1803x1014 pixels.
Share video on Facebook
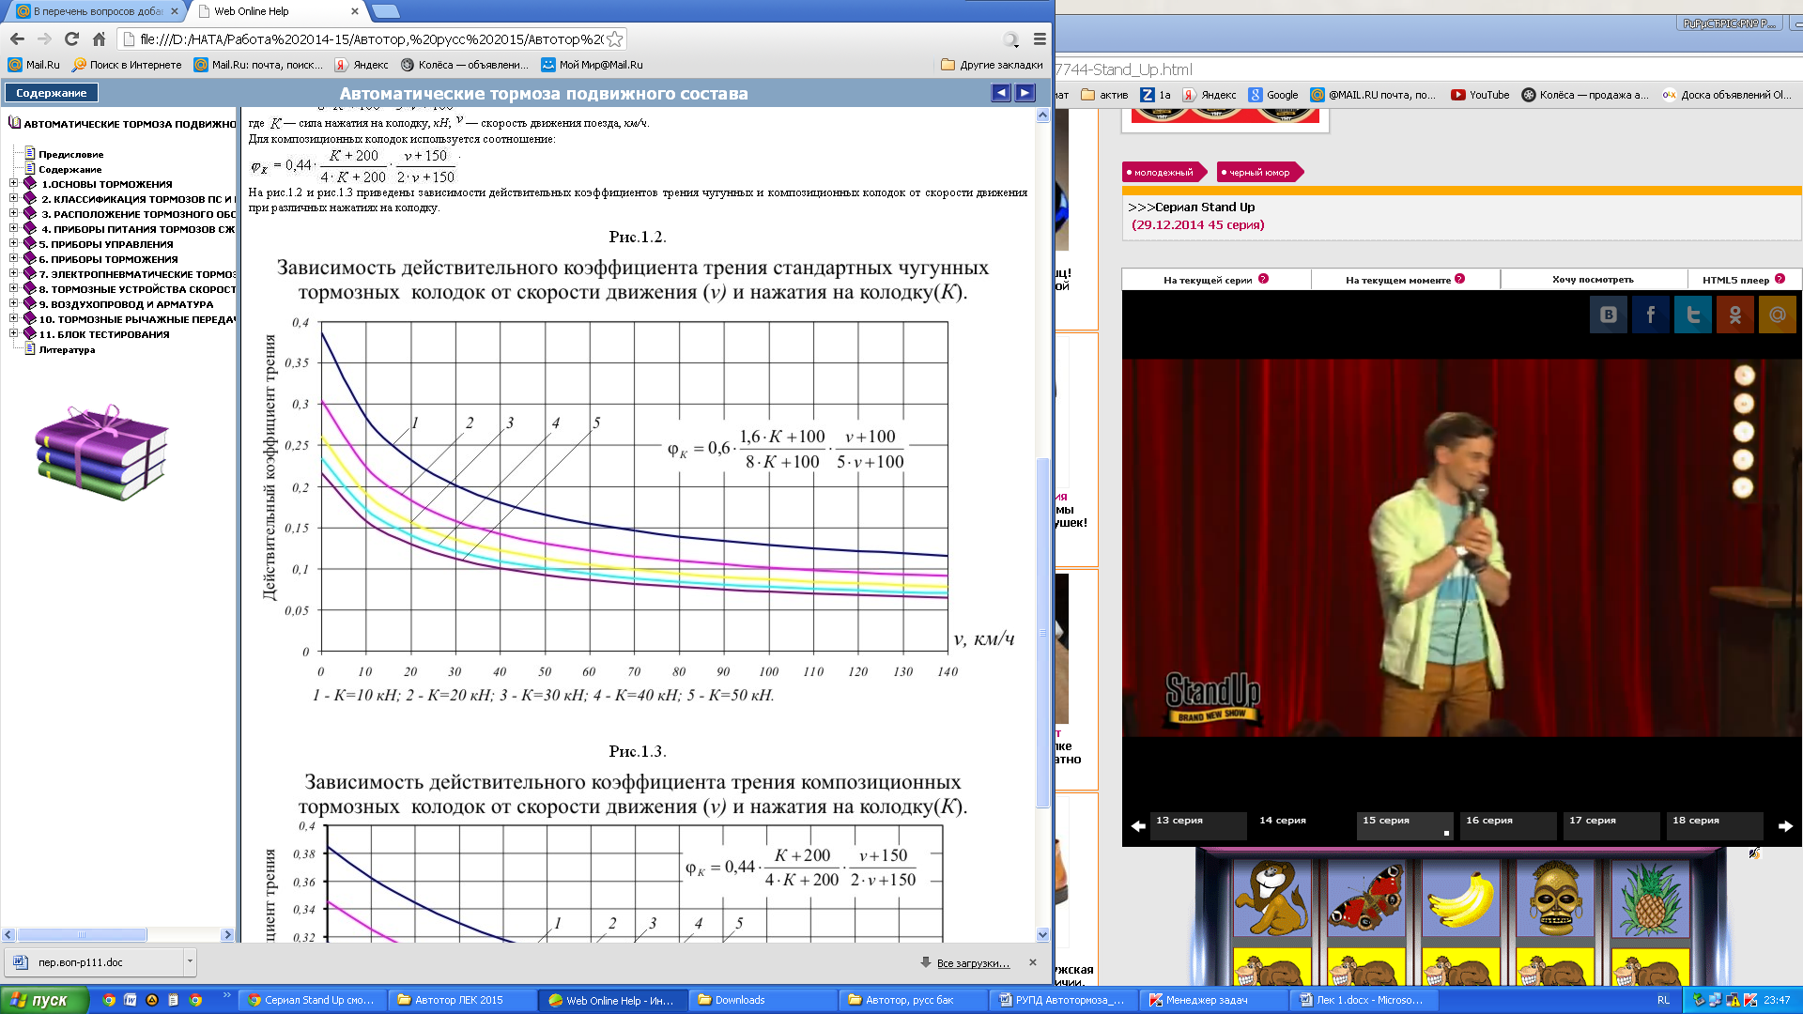click(x=1651, y=315)
